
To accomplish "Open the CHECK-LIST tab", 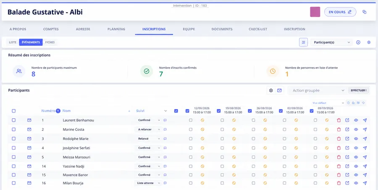I will coord(258,29).
